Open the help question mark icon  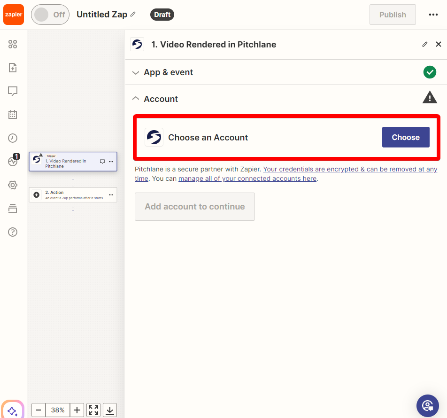click(x=13, y=232)
